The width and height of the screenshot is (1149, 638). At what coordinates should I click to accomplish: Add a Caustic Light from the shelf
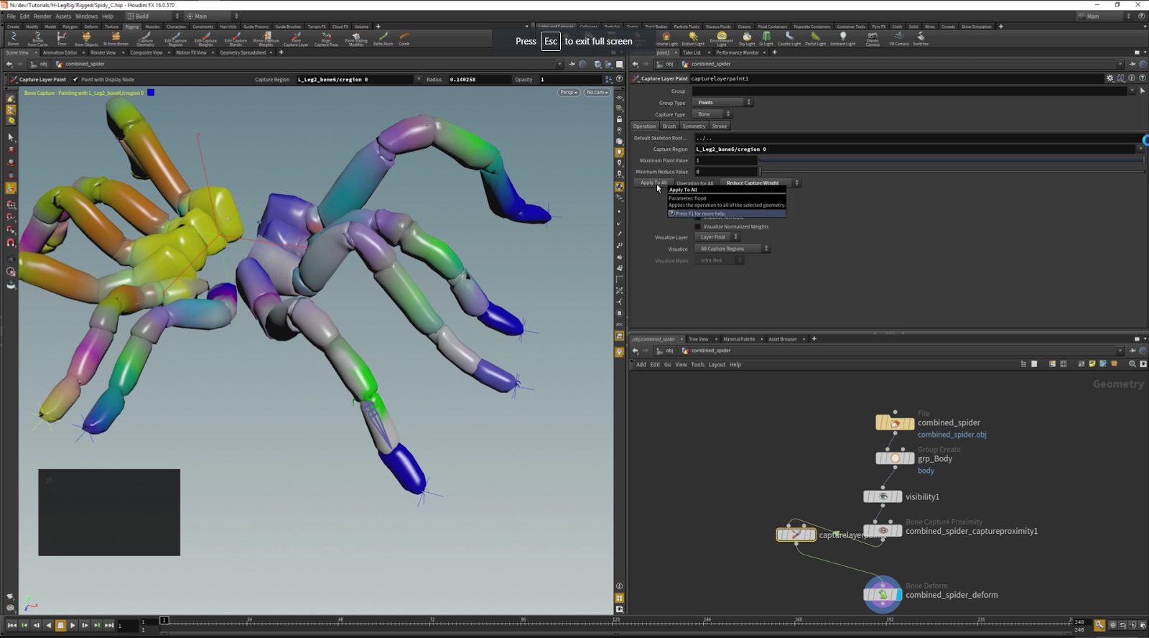pyautogui.click(x=789, y=38)
